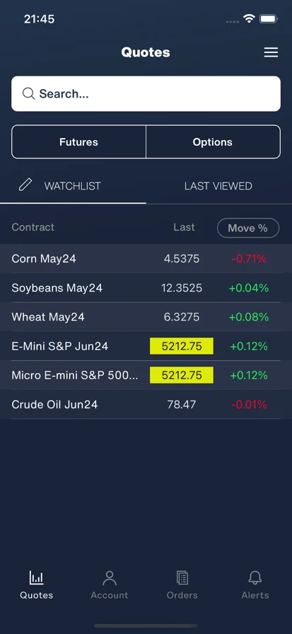Switch to the LAST VIEWED tab
This screenshot has height=634, width=292.
point(218,186)
